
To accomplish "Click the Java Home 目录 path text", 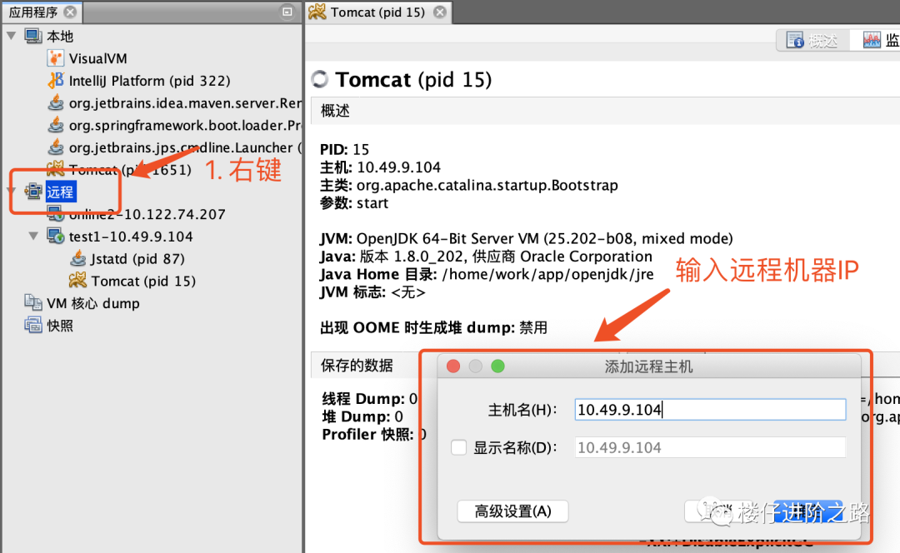I will 487,274.
